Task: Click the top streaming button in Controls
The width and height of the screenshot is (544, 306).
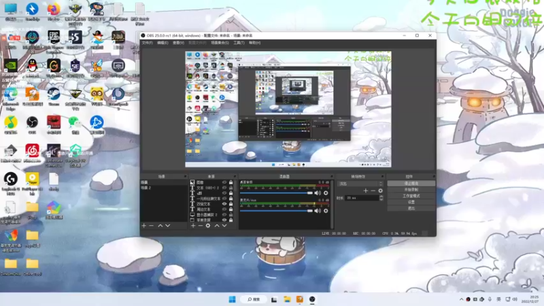Action: 411,184
